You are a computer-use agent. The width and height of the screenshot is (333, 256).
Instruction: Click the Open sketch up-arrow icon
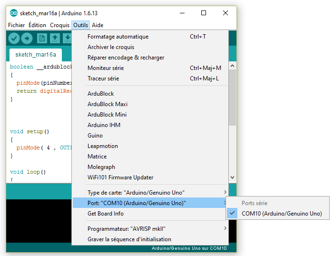tap(55, 39)
